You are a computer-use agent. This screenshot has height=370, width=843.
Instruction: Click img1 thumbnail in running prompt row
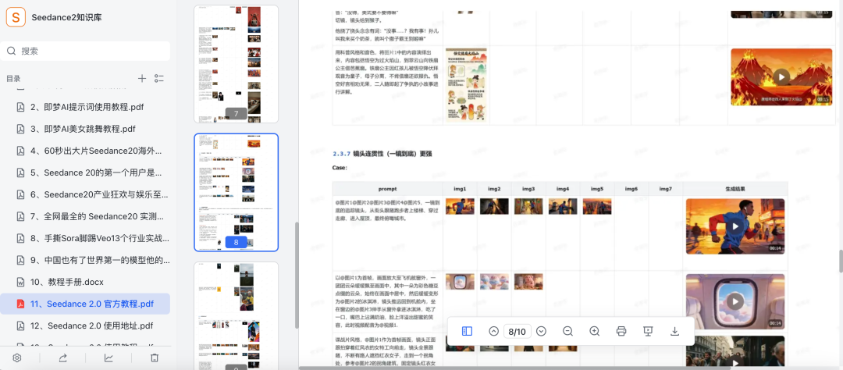click(460, 207)
